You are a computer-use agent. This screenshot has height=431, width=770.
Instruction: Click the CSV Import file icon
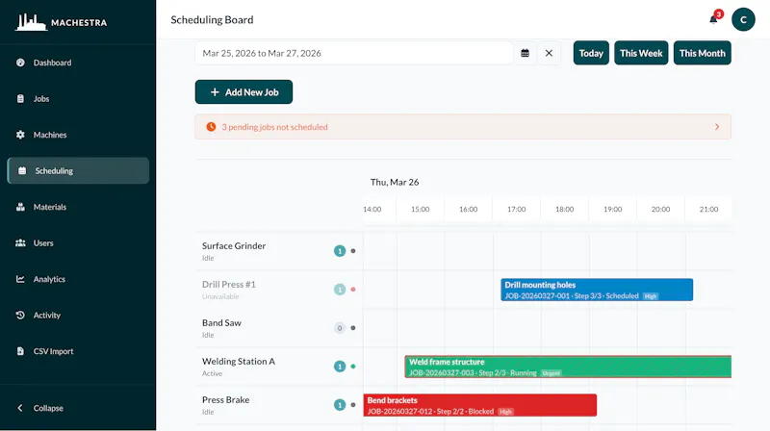click(x=20, y=351)
